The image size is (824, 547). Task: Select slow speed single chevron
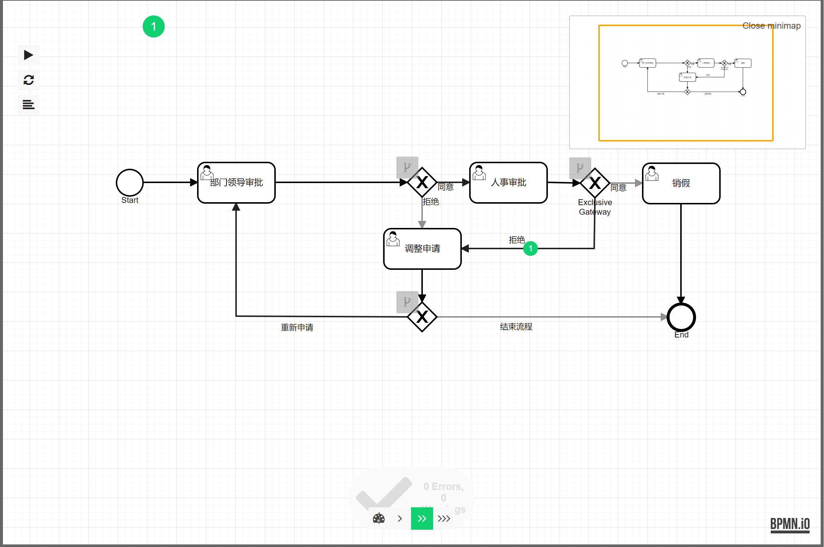coord(400,519)
